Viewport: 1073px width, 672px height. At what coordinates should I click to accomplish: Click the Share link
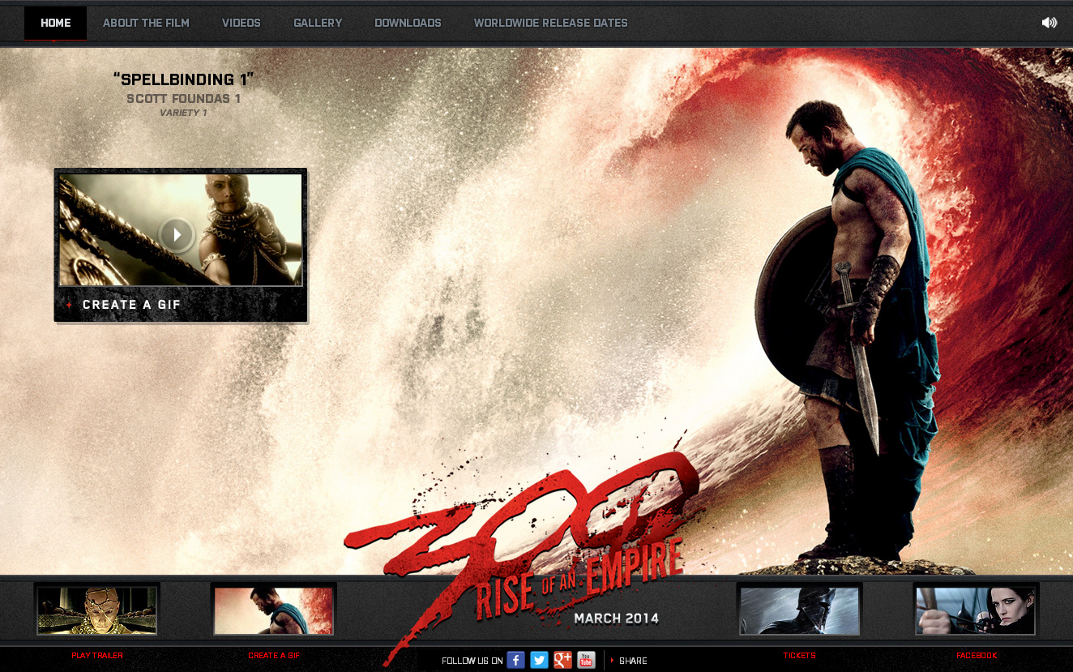point(633,661)
